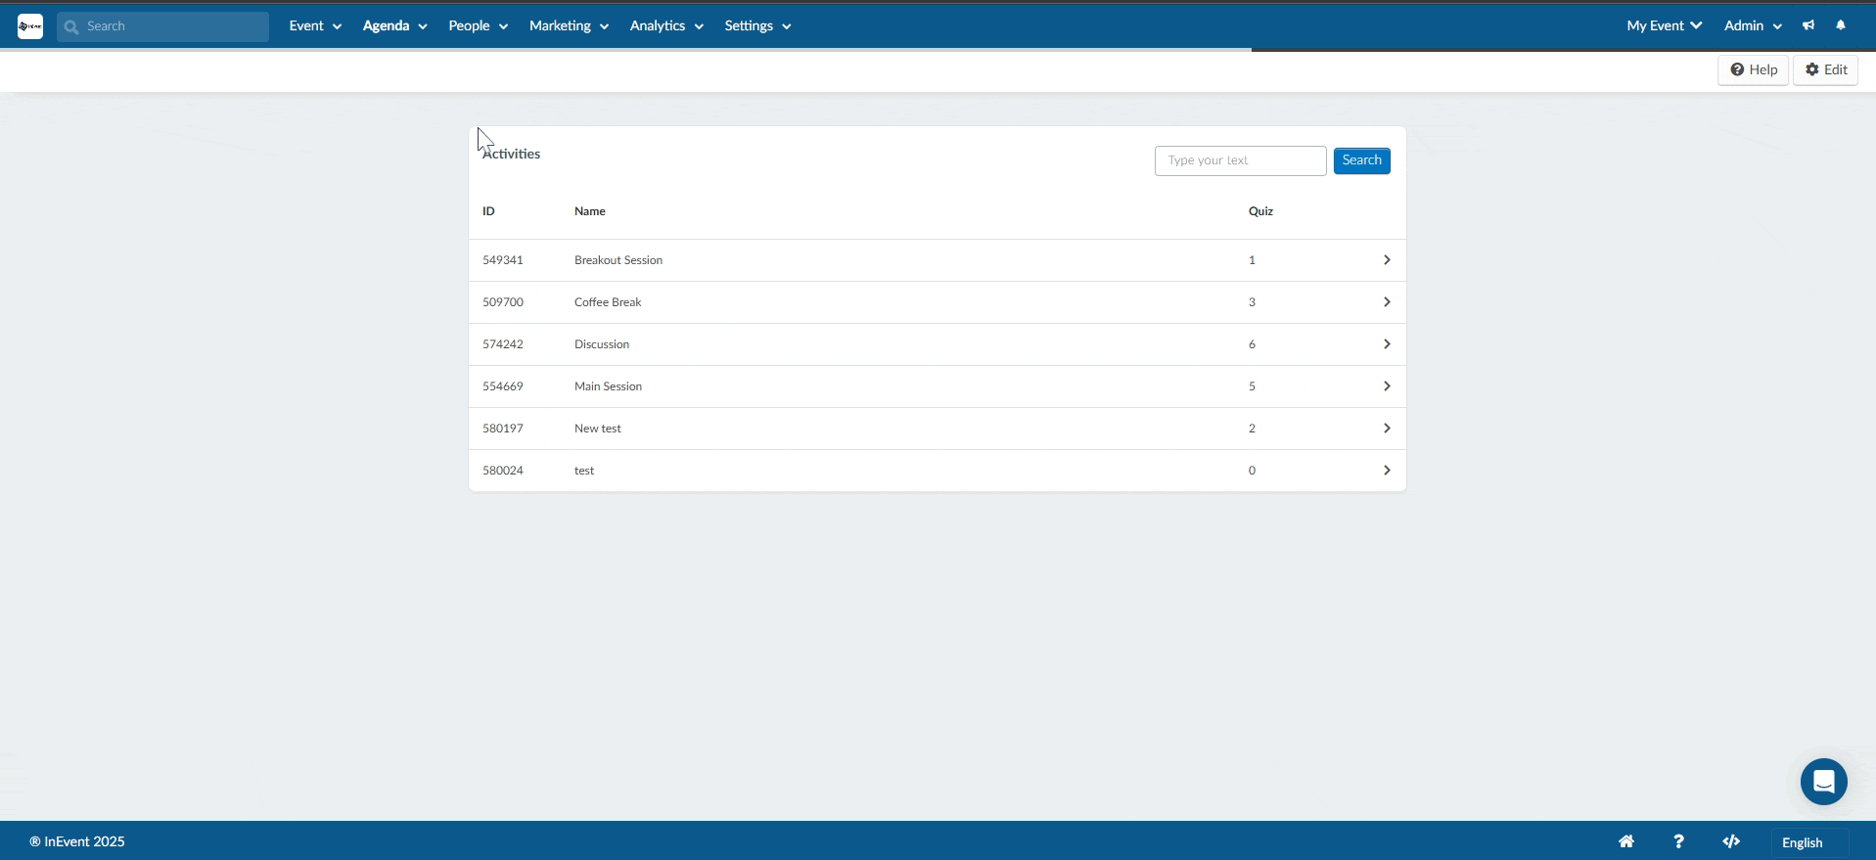Click ID 580024
Image resolution: width=1876 pixels, height=860 pixels.
[x=503, y=471]
